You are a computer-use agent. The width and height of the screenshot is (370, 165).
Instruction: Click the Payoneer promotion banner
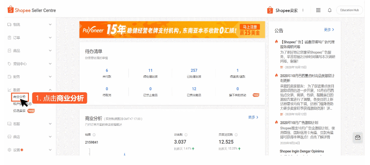coord(172,30)
